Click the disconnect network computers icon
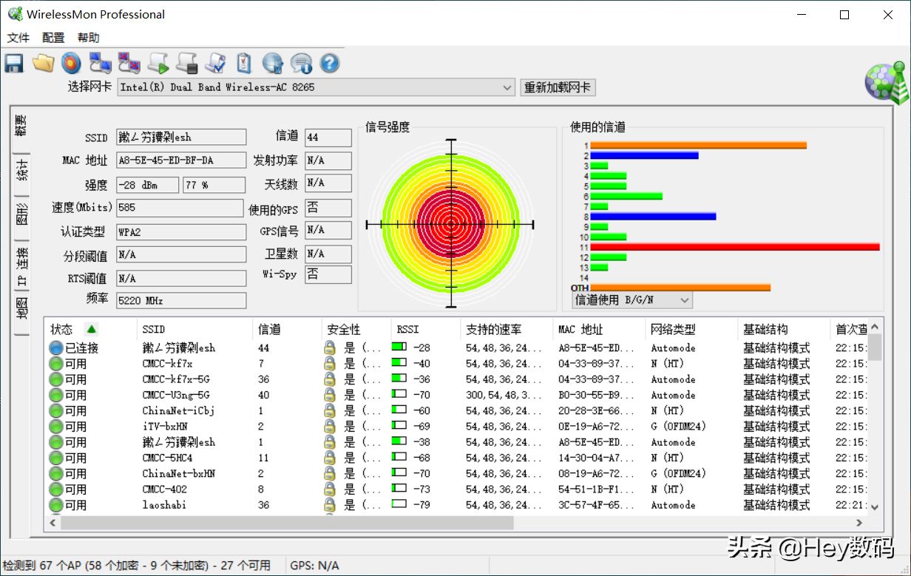 [129, 63]
